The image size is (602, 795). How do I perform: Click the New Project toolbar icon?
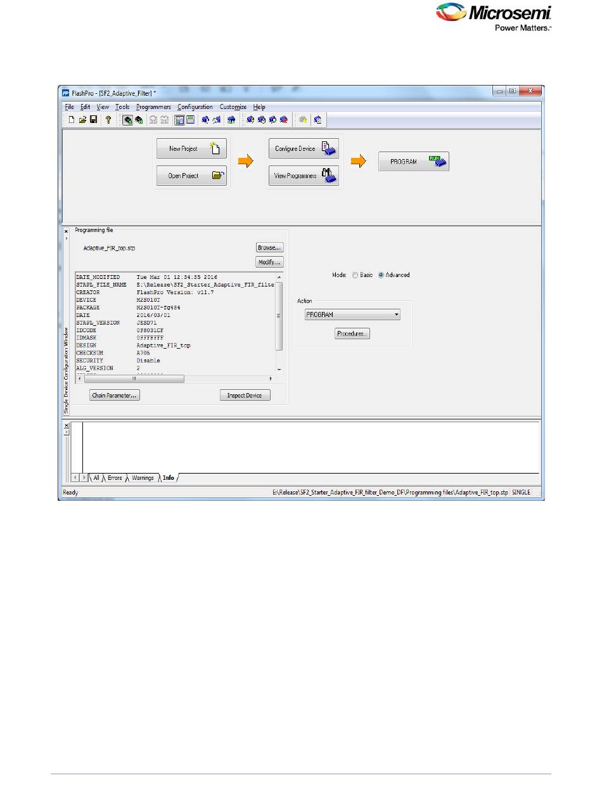pos(72,119)
